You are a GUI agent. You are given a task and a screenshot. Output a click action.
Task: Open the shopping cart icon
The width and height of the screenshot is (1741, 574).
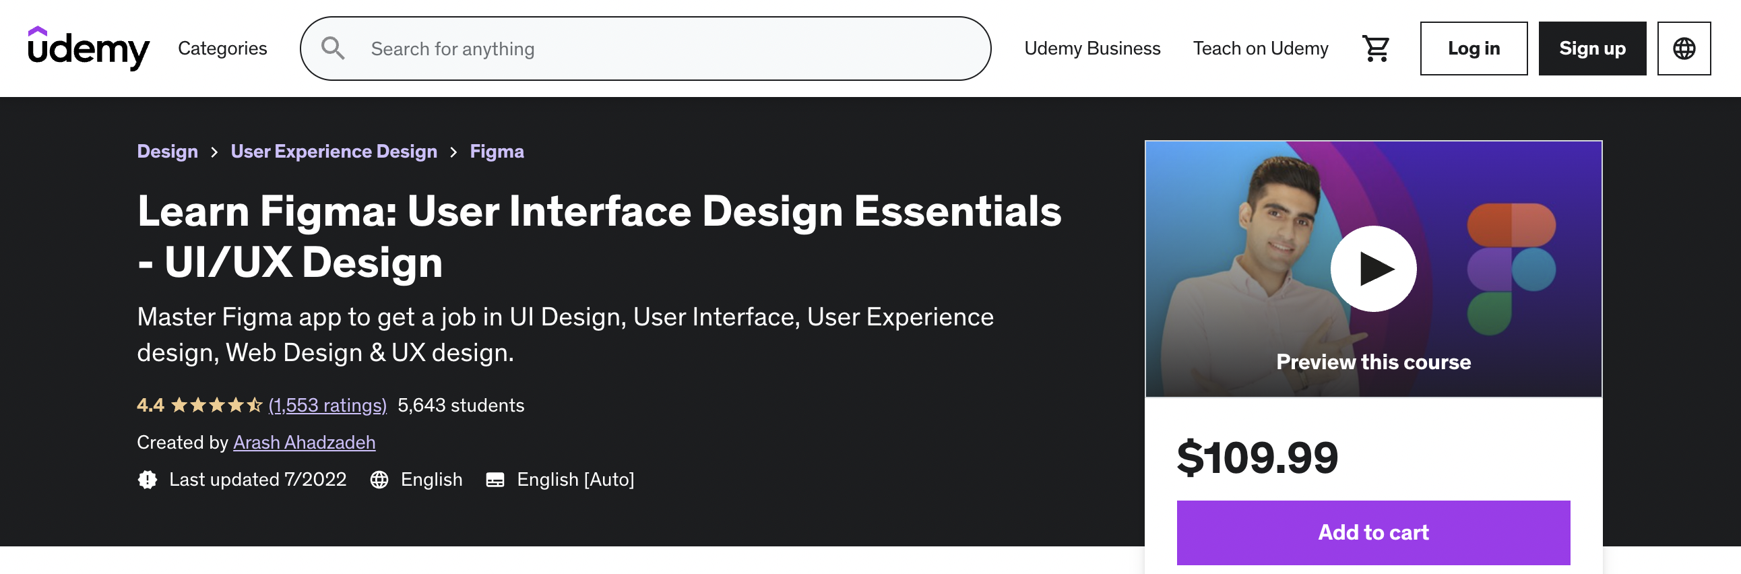point(1375,49)
